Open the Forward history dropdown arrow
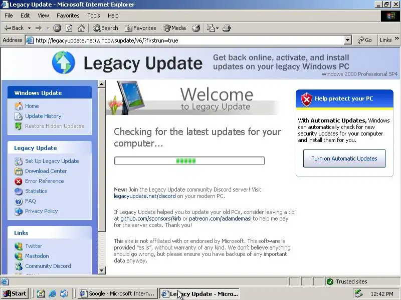 click(x=48, y=28)
